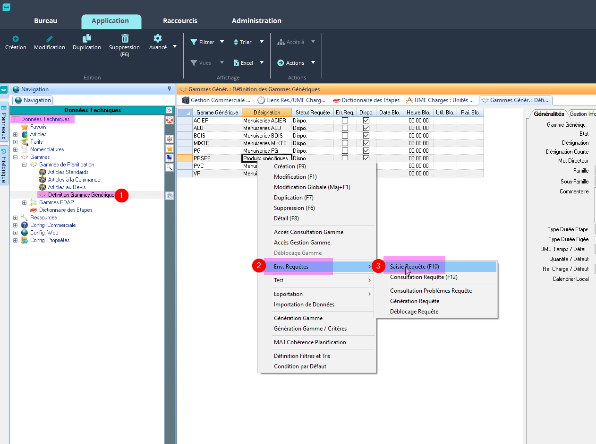
Task: Select Saisie Requête (F10) in the submenu
Action: (x=414, y=267)
